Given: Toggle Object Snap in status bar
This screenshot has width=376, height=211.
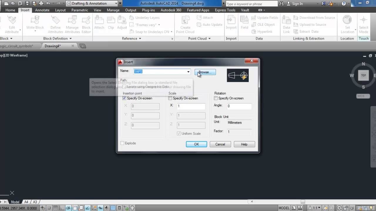Looking at the screenshot, I should point(75,208).
